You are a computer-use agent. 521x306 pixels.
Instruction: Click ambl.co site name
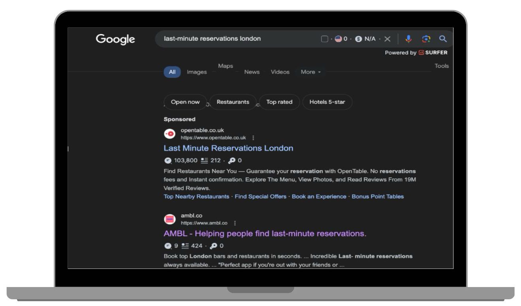192,216
